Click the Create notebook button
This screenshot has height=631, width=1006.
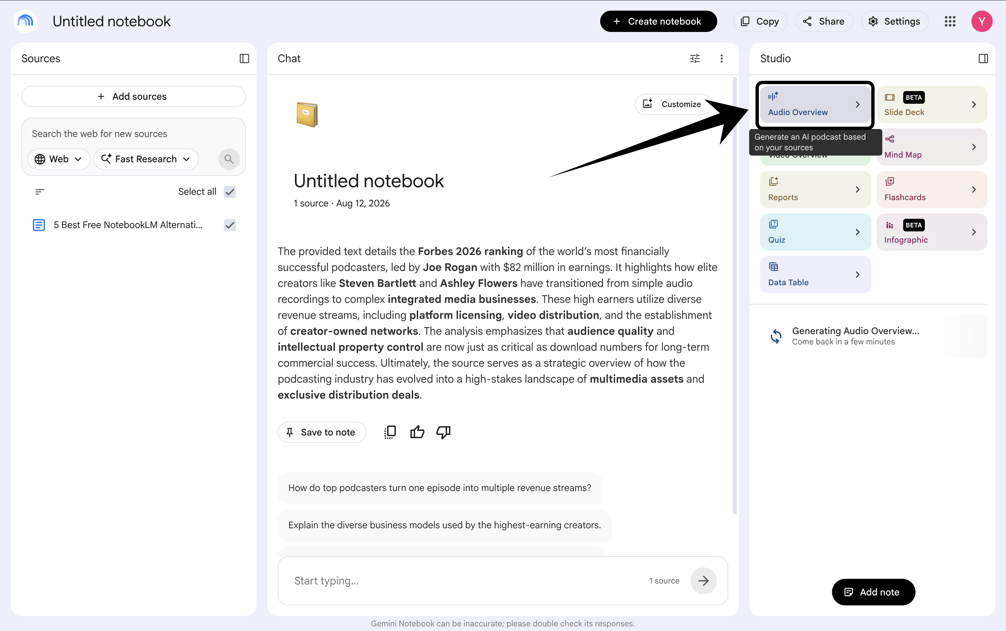coord(658,21)
